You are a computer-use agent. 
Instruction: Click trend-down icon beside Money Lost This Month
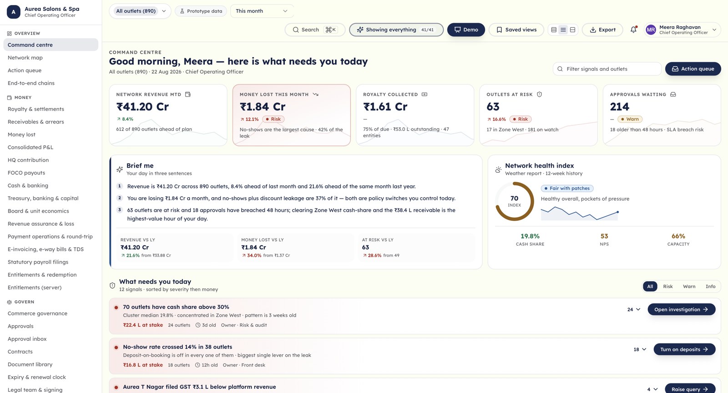coord(315,95)
